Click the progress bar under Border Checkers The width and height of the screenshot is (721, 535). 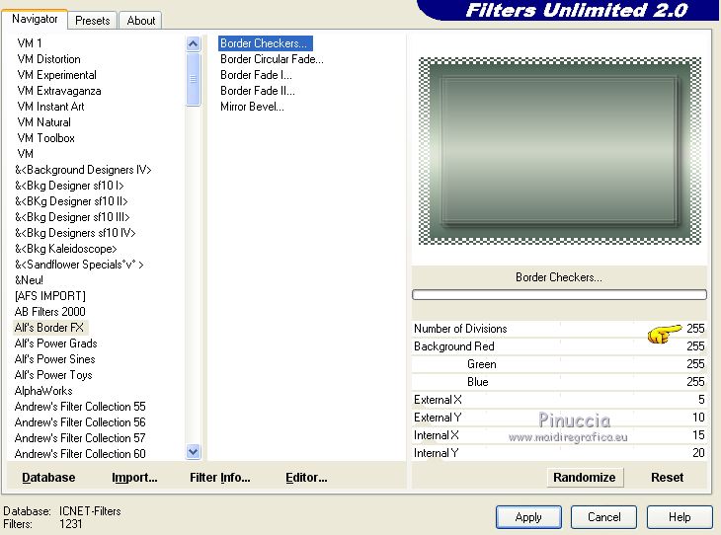[559, 294]
